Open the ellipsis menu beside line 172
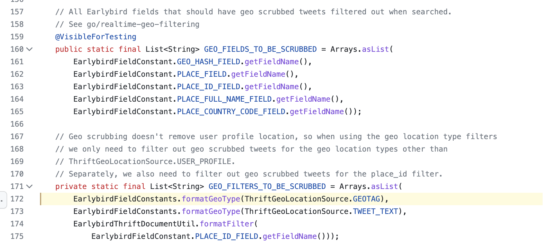The width and height of the screenshot is (547, 242). click(x=2, y=200)
